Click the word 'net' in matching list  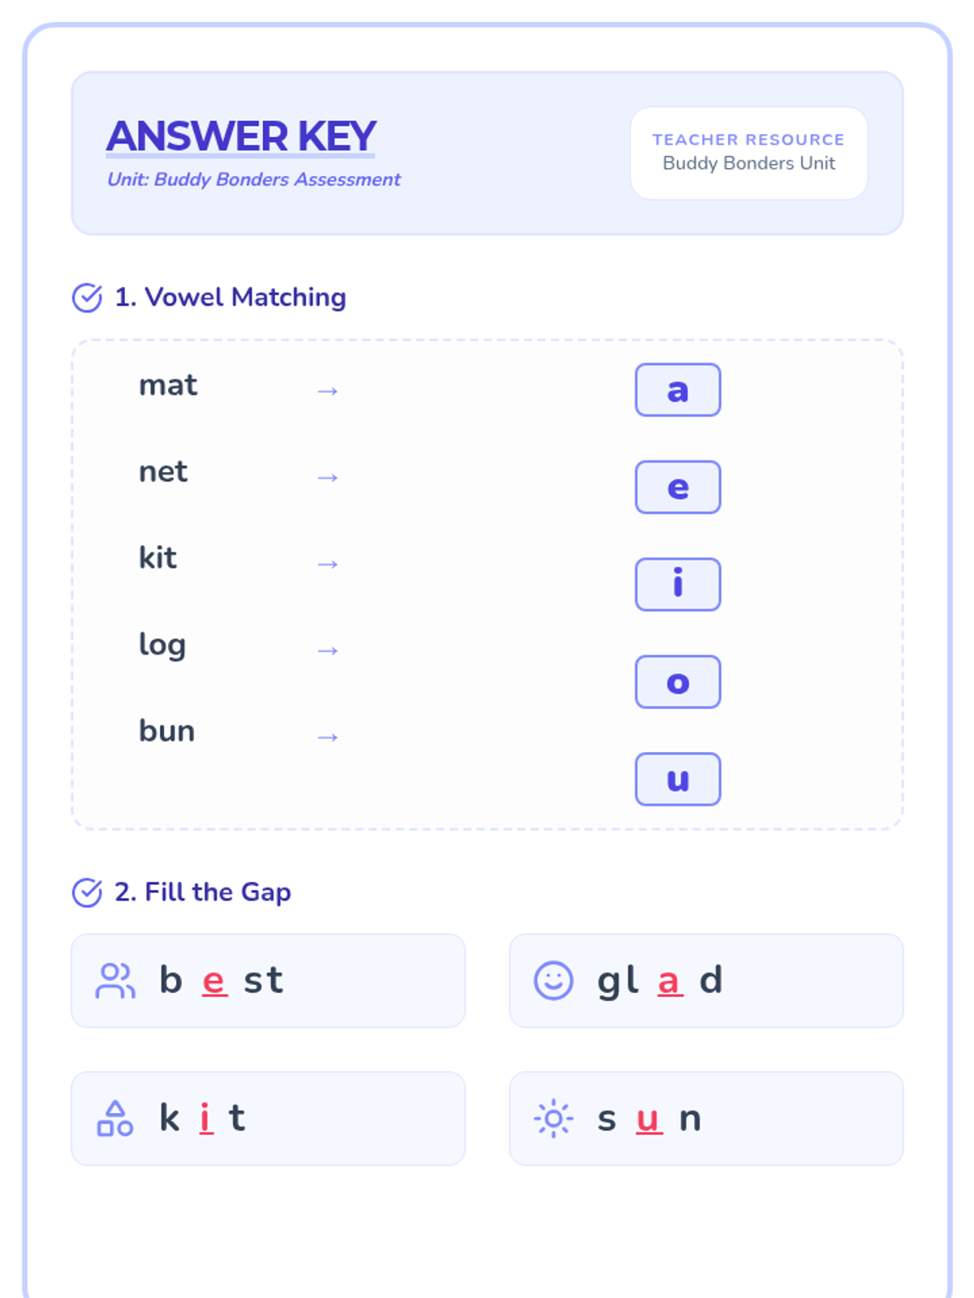click(x=163, y=472)
